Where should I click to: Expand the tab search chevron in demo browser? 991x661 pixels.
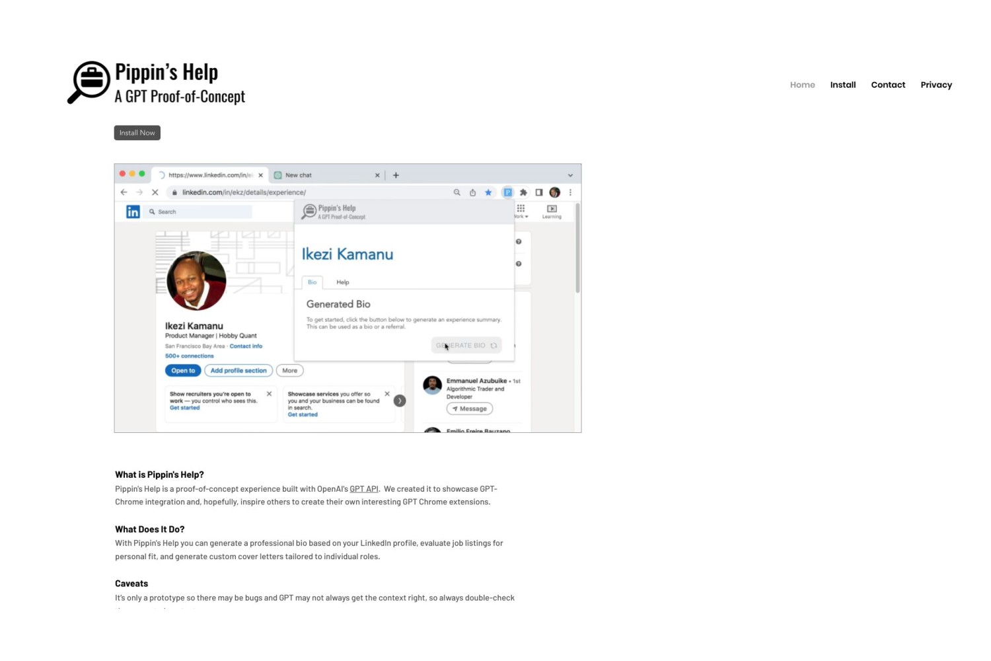[570, 175]
